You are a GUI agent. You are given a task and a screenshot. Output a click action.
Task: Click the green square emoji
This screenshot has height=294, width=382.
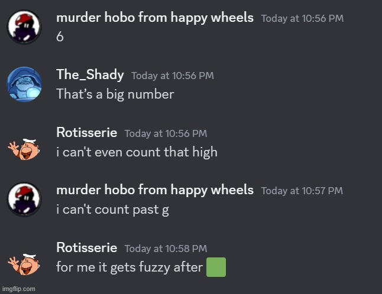[216, 267]
